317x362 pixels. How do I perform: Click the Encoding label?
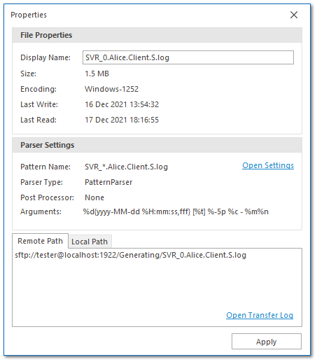(38, 89)
